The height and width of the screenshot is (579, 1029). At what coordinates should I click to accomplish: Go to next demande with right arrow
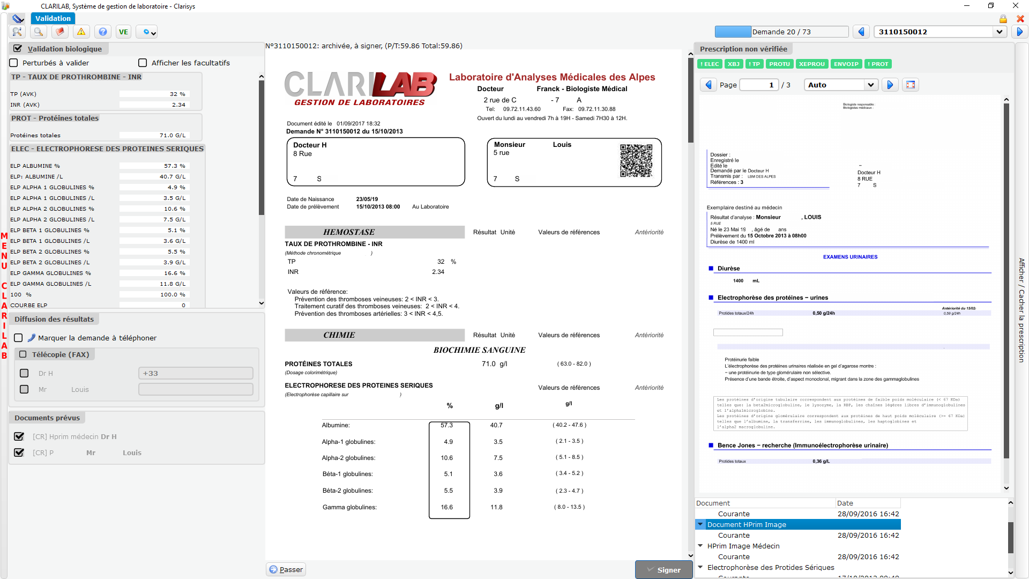[1019, 32]
